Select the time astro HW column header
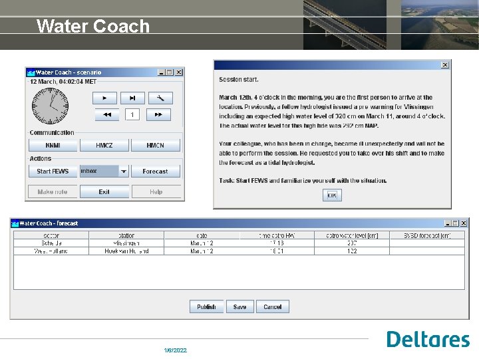This screenshot has width=479, height=359. coord(277,235)
